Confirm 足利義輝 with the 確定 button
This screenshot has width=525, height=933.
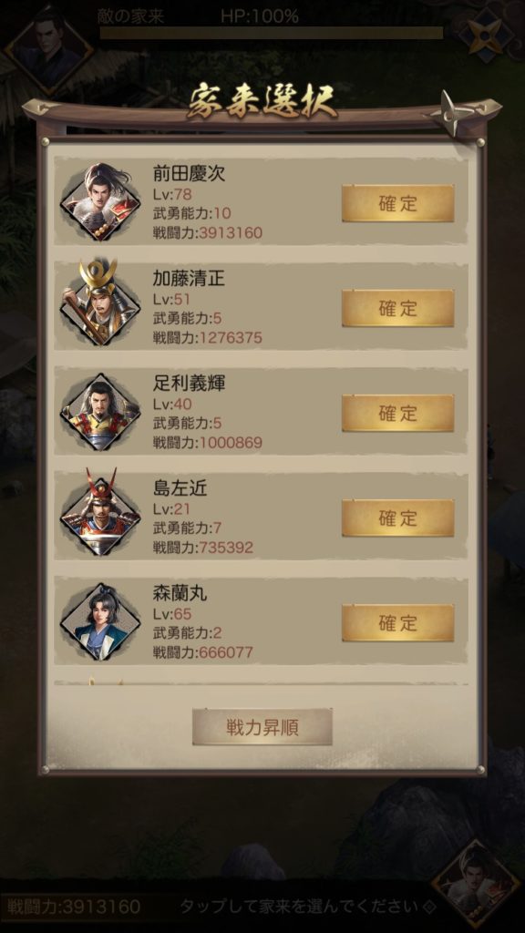[x=397, y=413]
